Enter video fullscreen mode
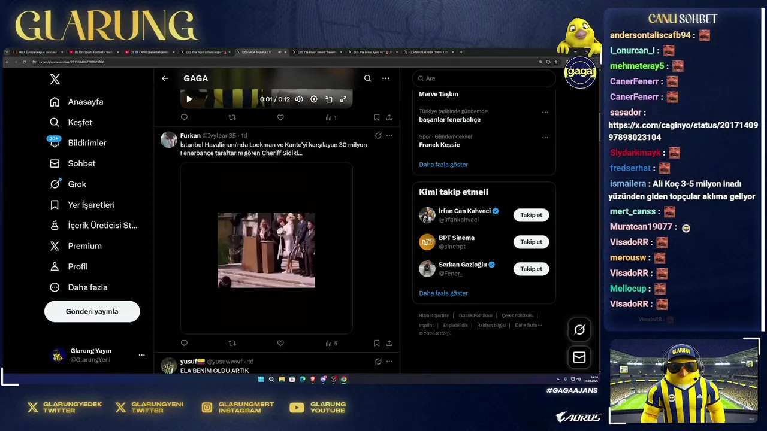The height and width of the screenshot is (431, 767). click(x=343, y=99)
